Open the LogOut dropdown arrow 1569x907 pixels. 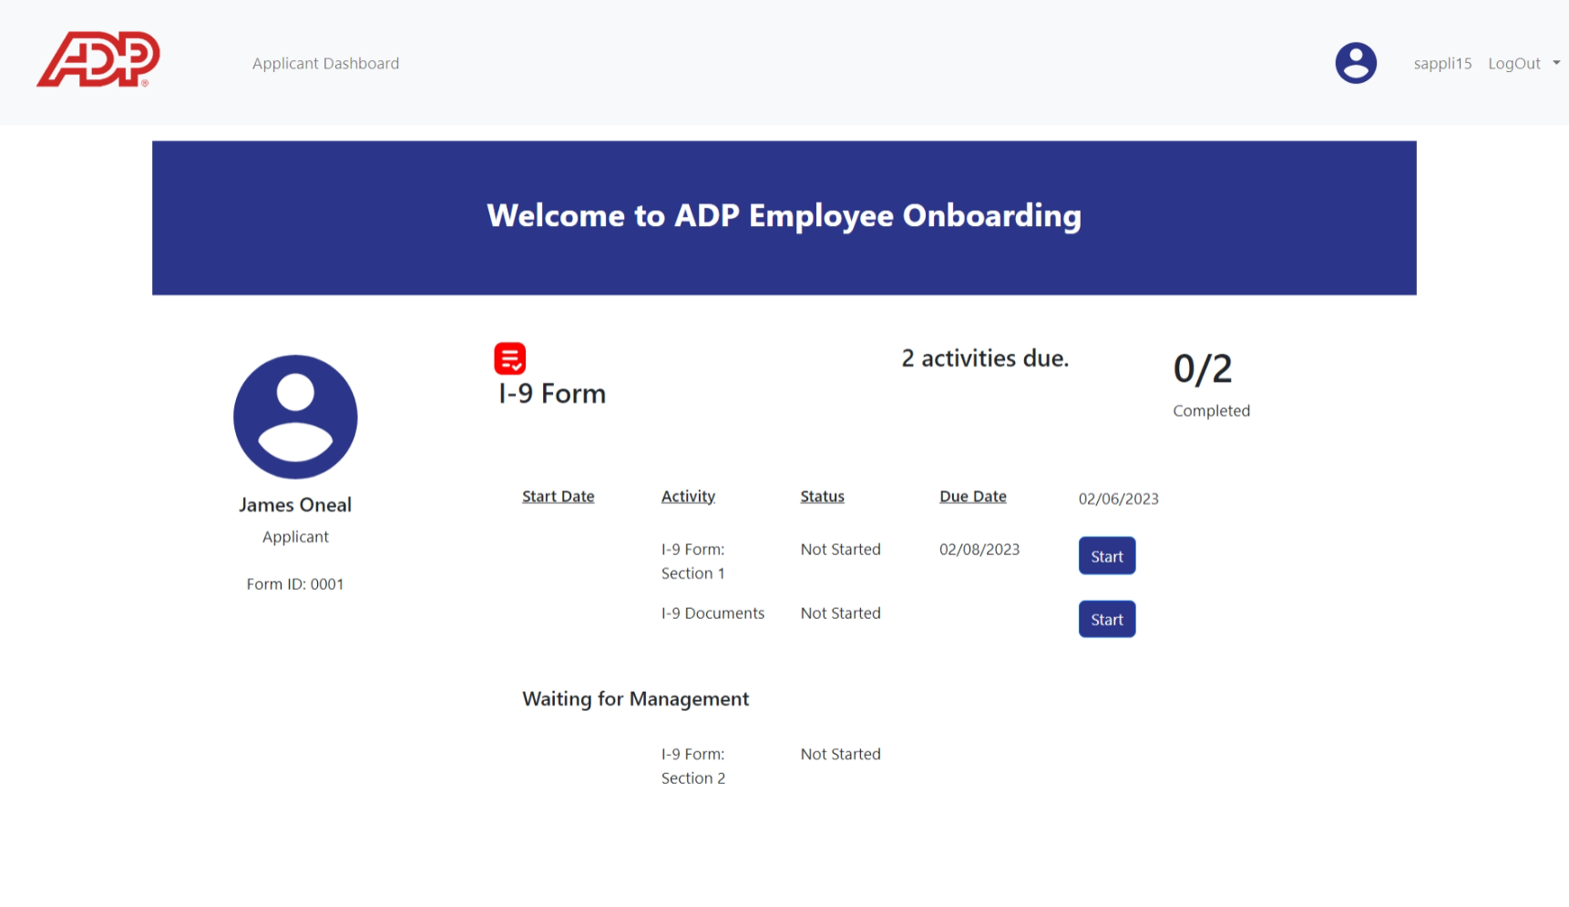(1554, 63)
